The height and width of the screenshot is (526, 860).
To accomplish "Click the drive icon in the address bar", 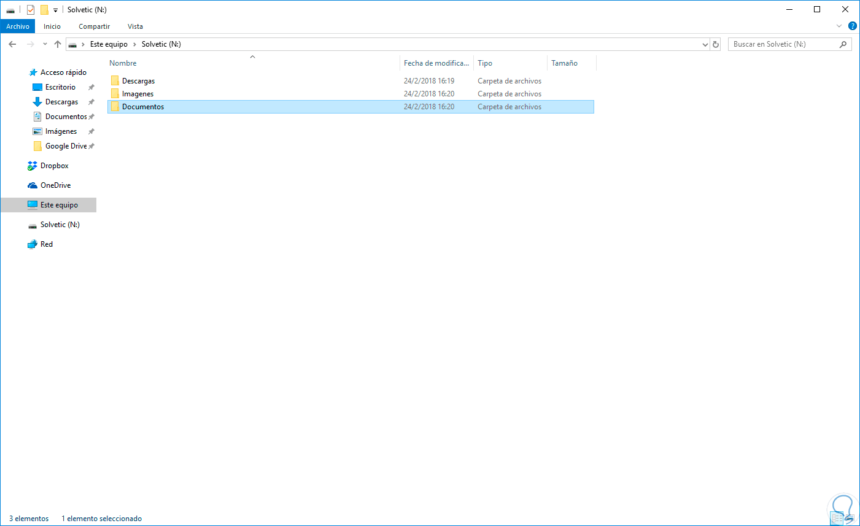I will coord(72,44).
